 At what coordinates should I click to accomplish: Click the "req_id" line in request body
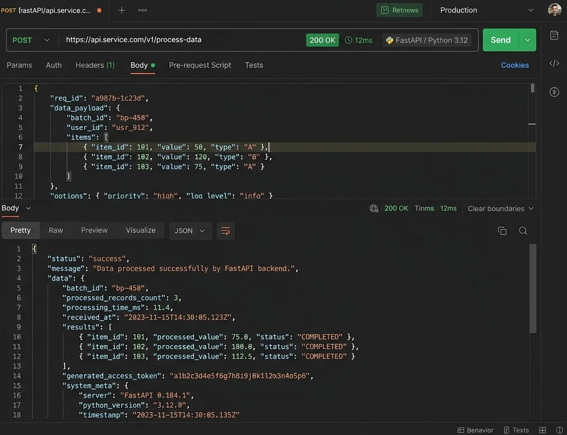[x=99, y=98]
